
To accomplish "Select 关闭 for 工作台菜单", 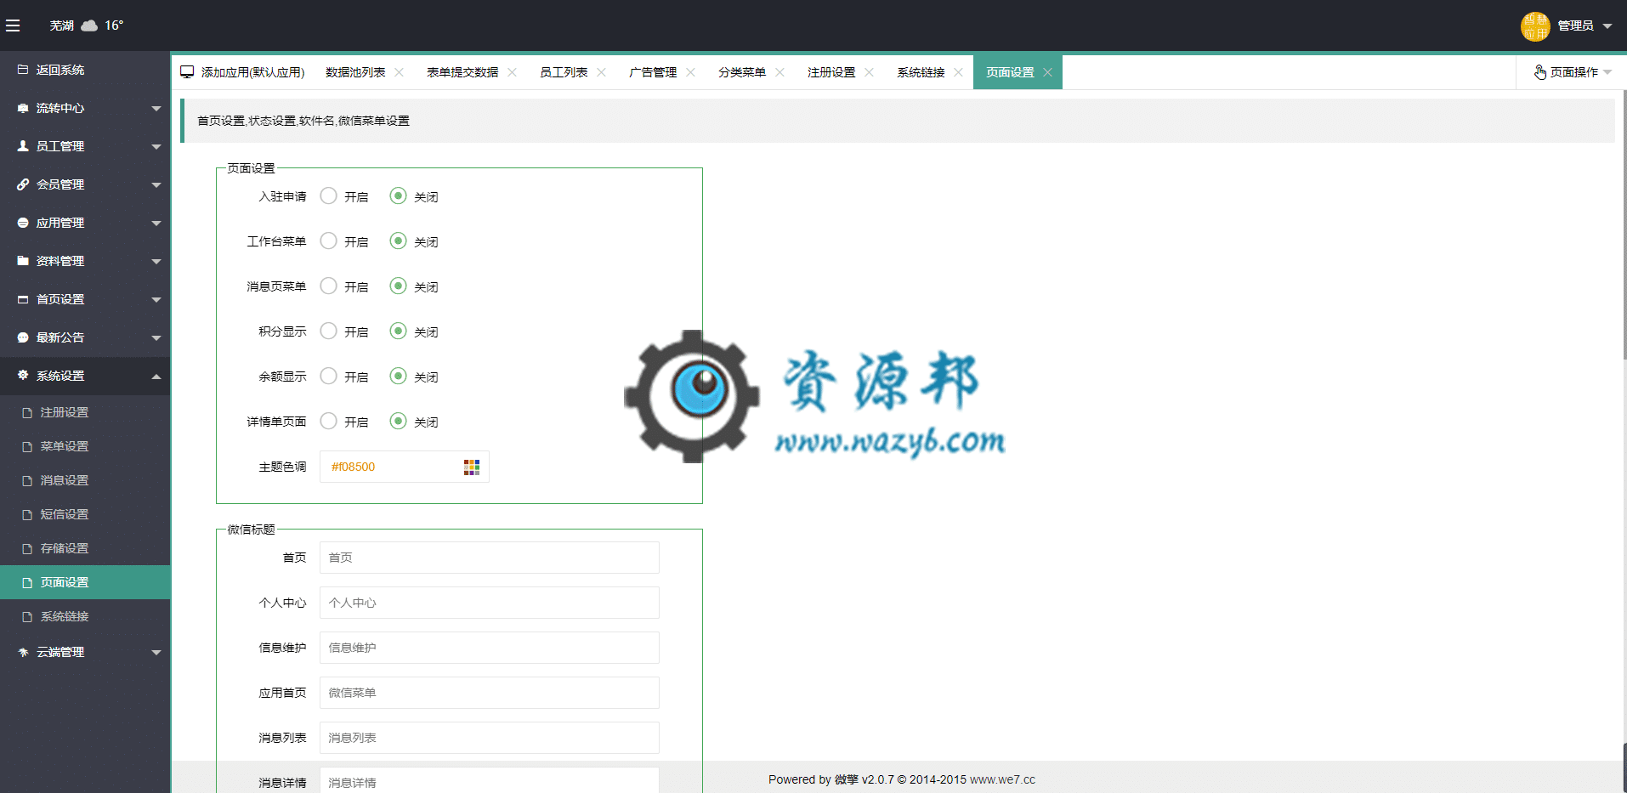I will [x=398, y=241].
